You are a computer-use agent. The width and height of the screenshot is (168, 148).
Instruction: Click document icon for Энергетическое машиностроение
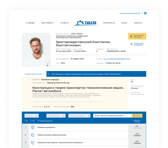(32, 135)
